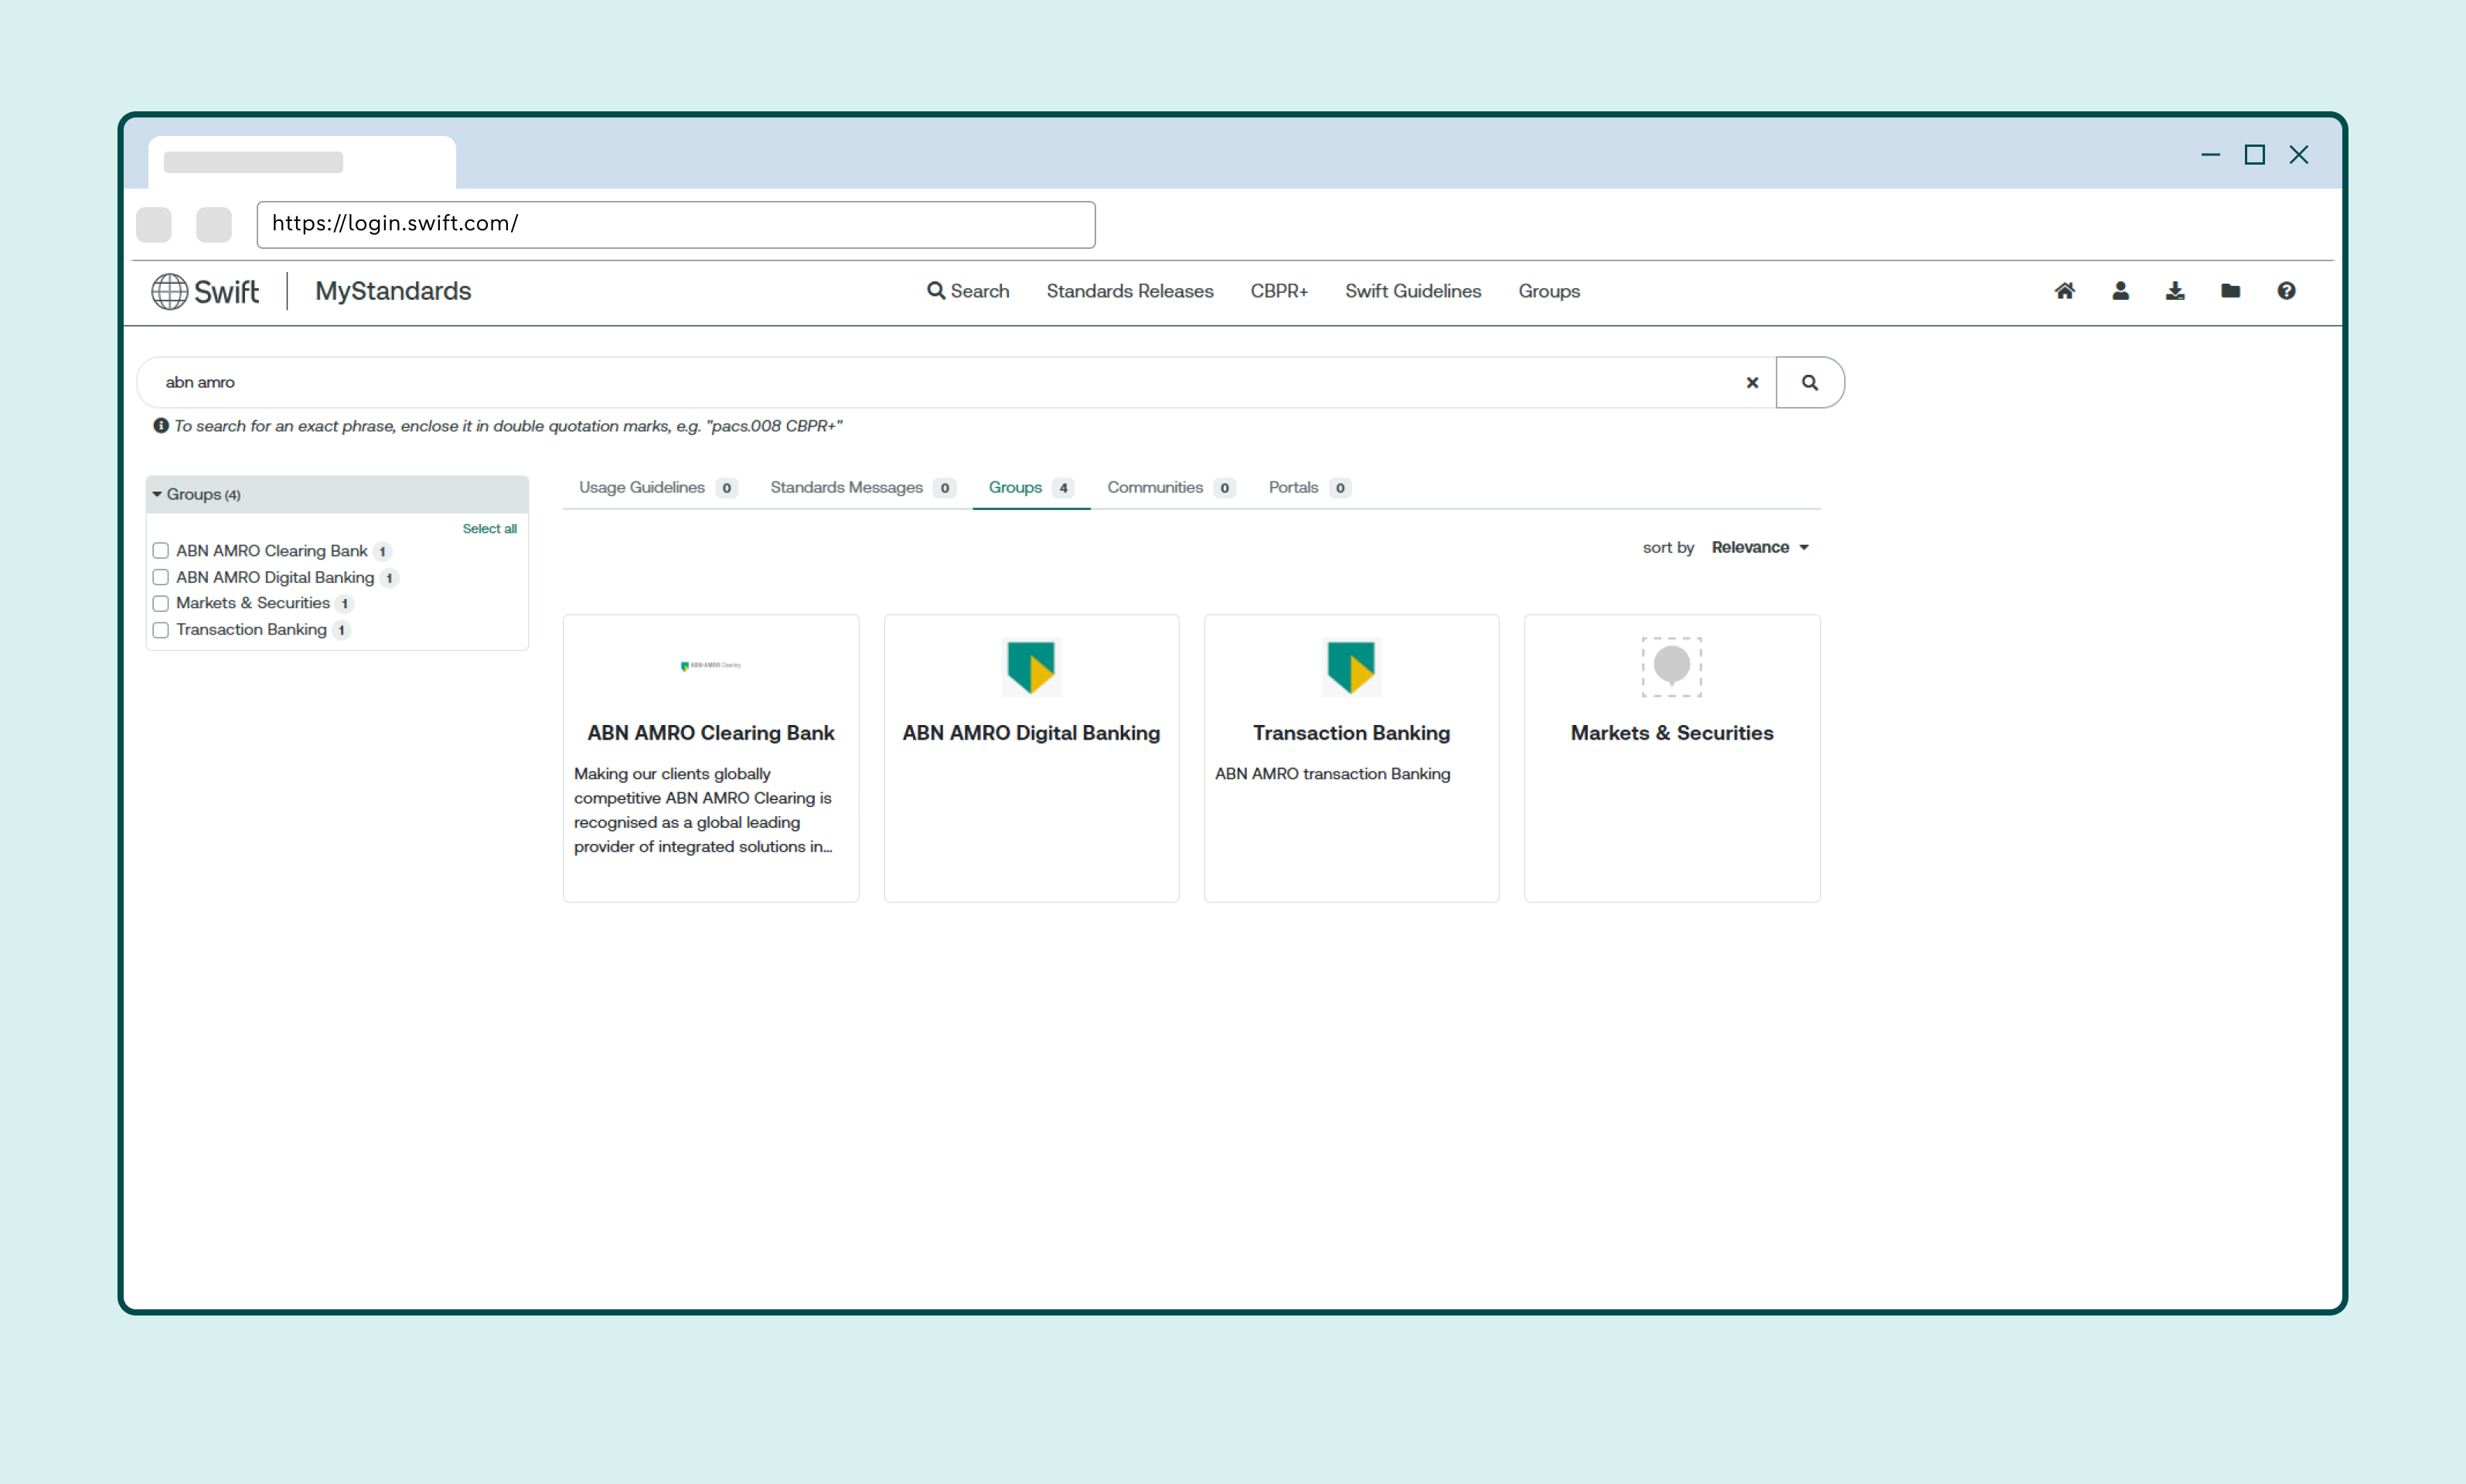Run search with the magnifier button

1810,382
